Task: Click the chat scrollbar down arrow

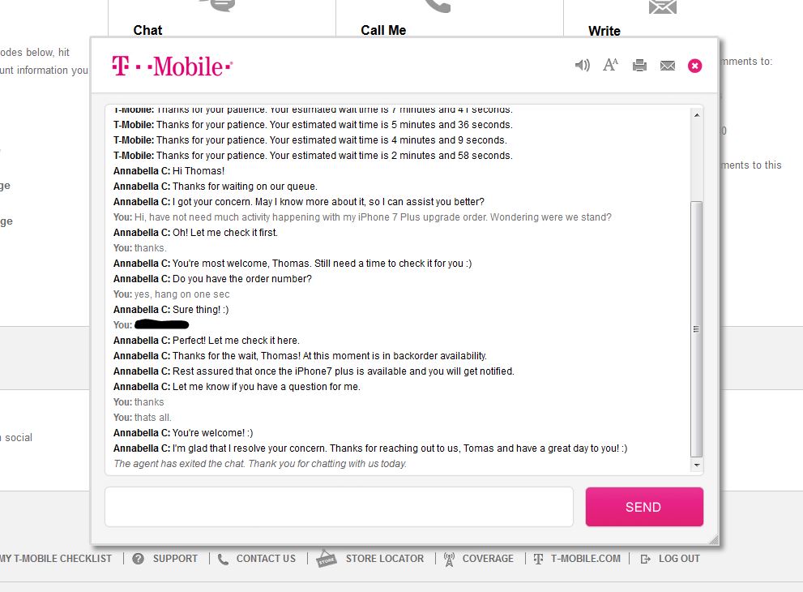Action: pyautogui.click(x=697, y=465)
